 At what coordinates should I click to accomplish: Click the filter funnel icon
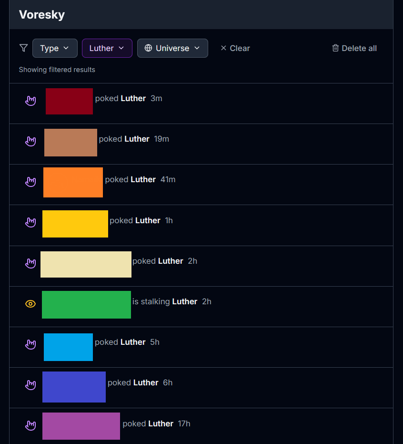click(x=23, y=48)
